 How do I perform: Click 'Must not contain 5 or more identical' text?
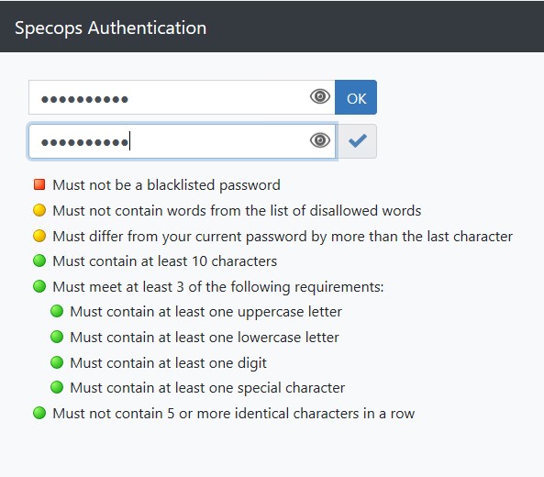point(172,414)
